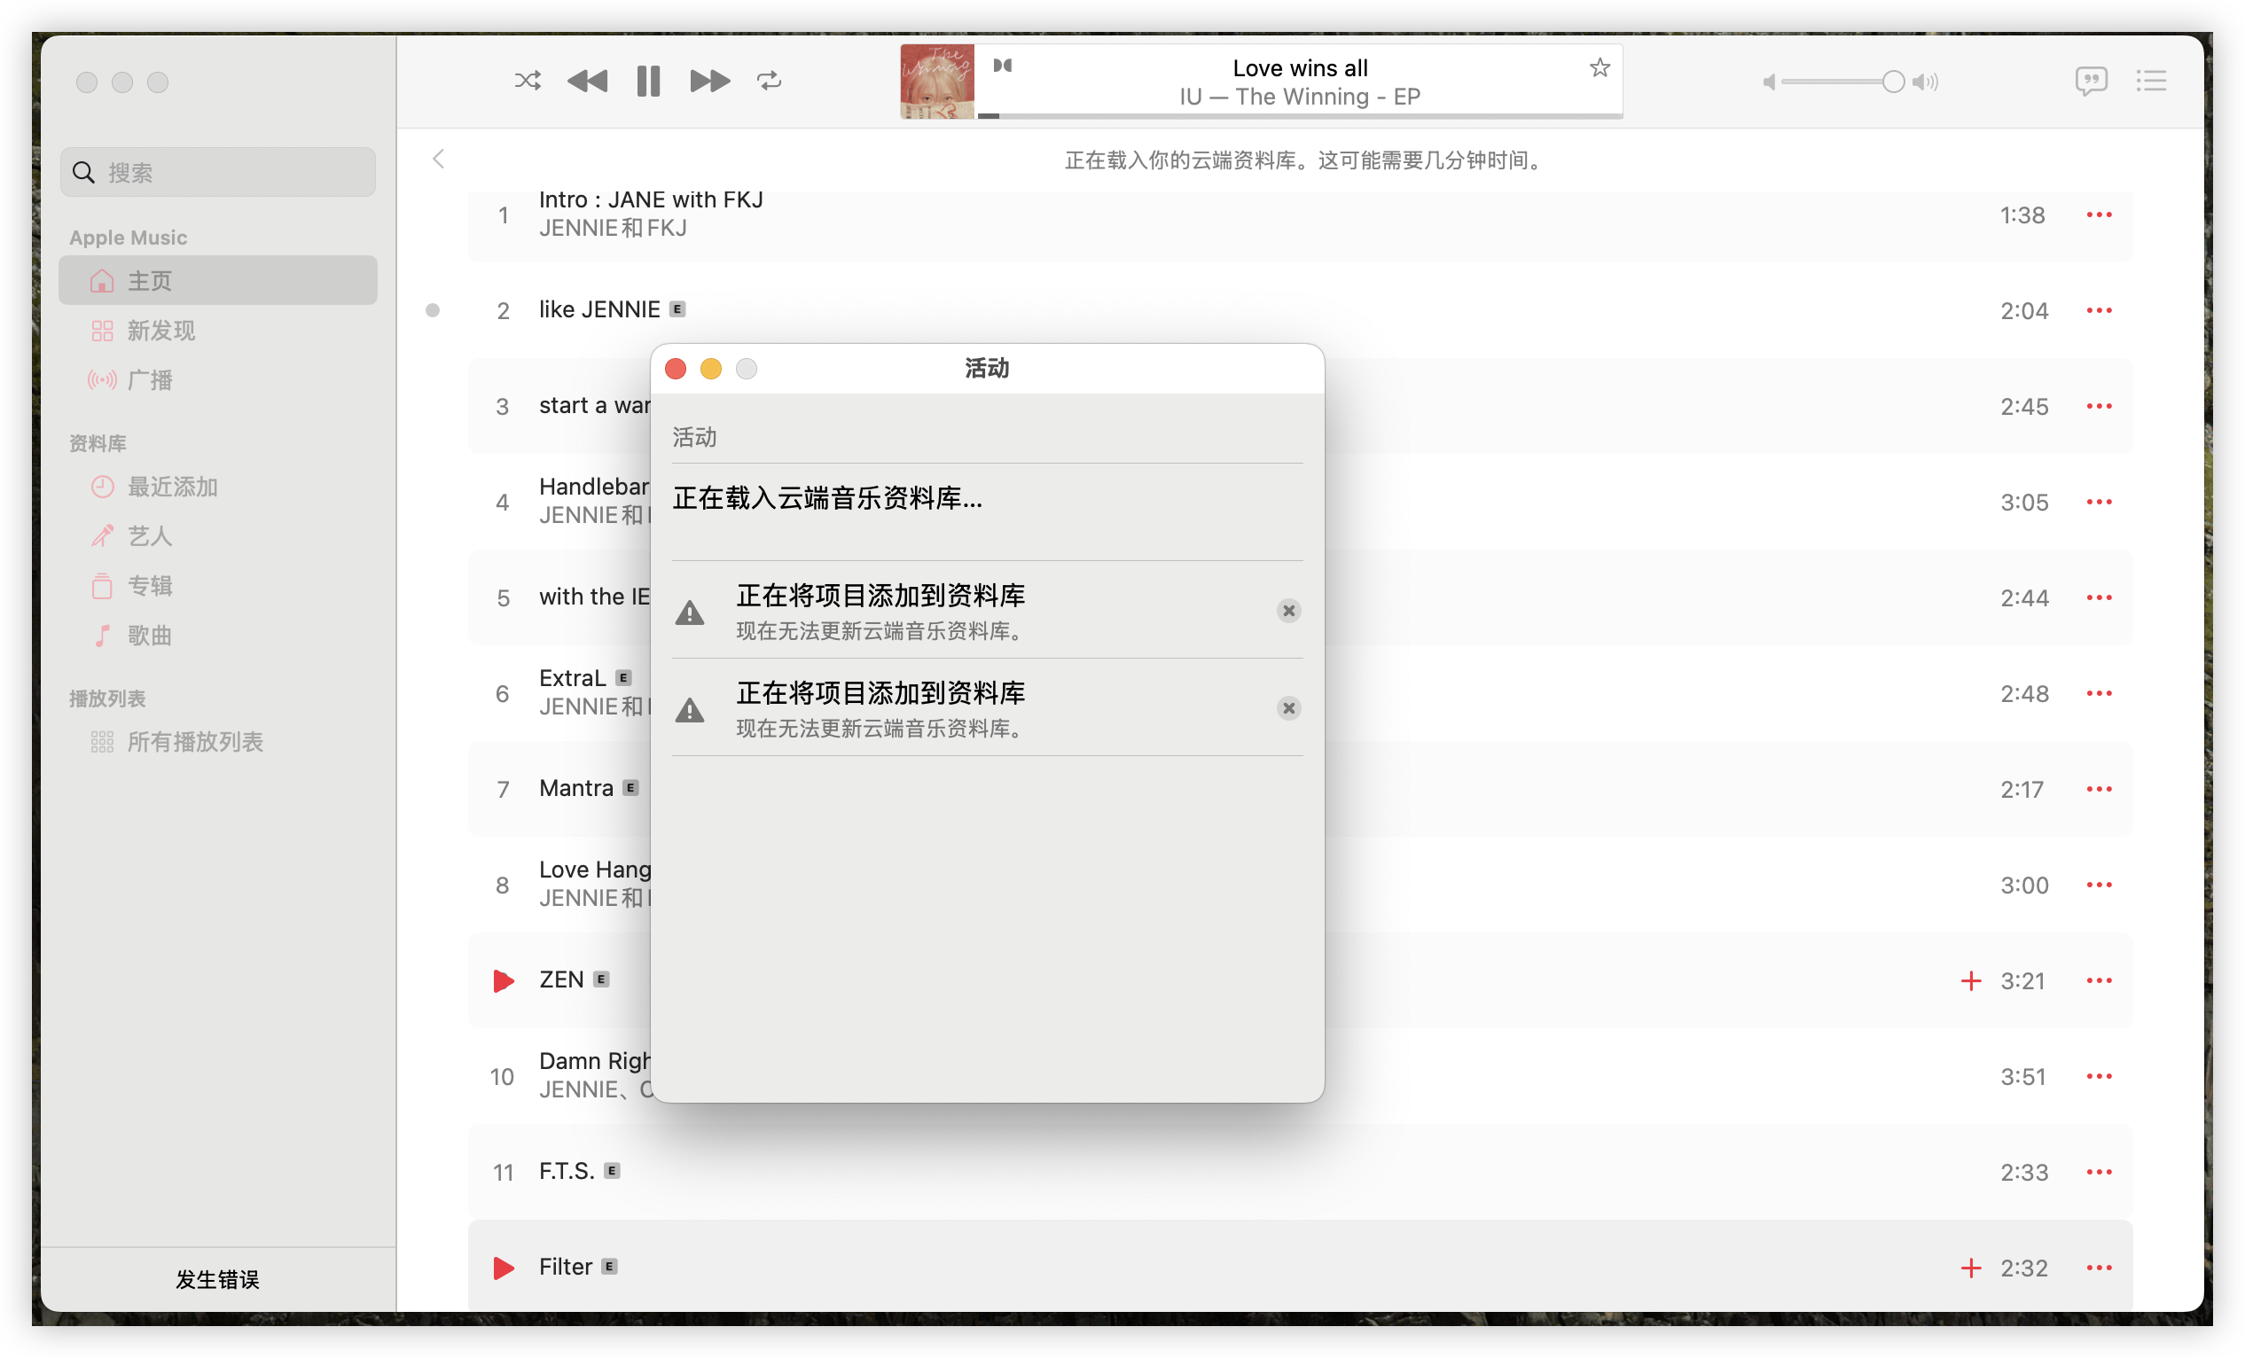Favorite Love wins all with star
2245x1358 pixels.
[1599, 67]
